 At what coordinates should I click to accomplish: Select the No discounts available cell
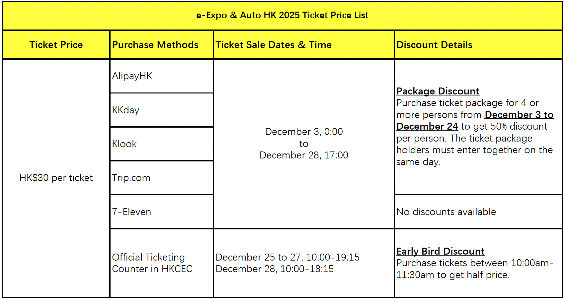click(x=446, y=212)
